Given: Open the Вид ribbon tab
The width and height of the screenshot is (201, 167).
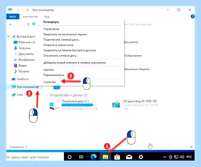Looking at the screenshot, I should (x=47, y=17).
